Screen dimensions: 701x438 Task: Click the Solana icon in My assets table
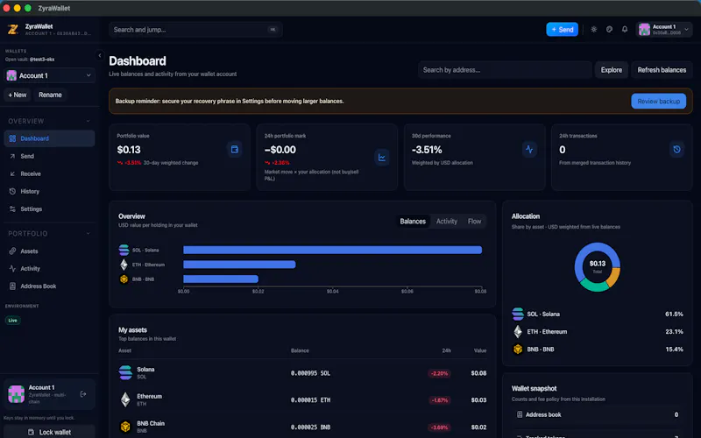tap(125, 373)
